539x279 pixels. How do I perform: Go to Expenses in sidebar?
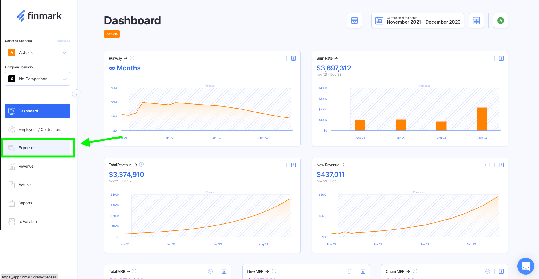point(27,148)
